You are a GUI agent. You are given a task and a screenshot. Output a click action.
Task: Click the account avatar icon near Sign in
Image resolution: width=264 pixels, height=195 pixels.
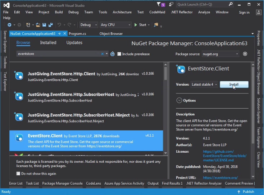pyautogui.click(x=259, y=12)
